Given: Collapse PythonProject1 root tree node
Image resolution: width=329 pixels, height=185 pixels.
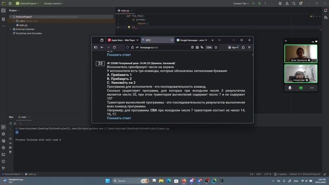Looking at the screenshot, I should coord(10,17).
